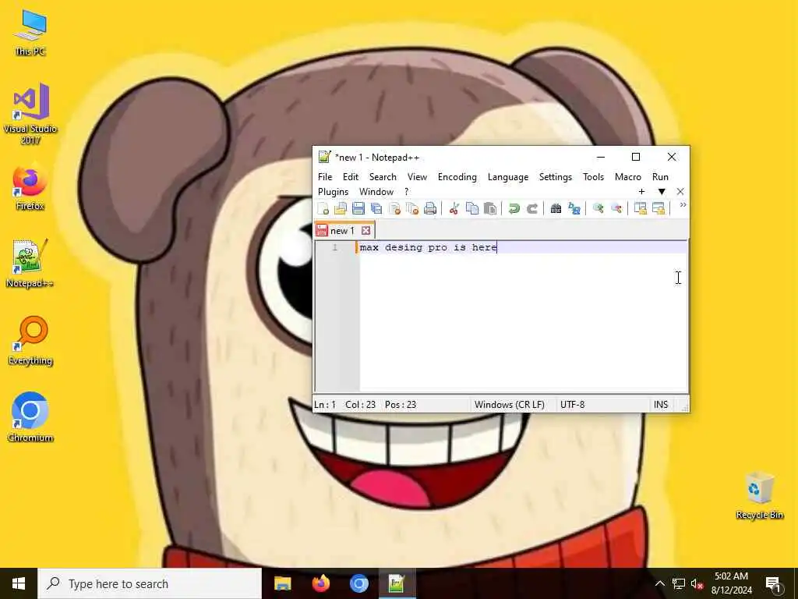
Task: Undo the last edit with the green arrow
Action: pos(514,208)
